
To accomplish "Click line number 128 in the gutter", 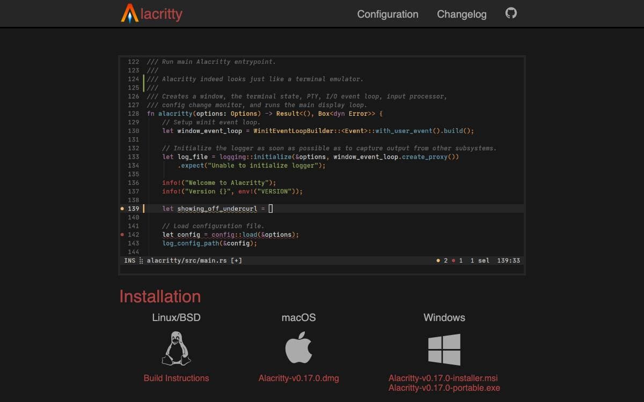I will click(x=133, y=114).
